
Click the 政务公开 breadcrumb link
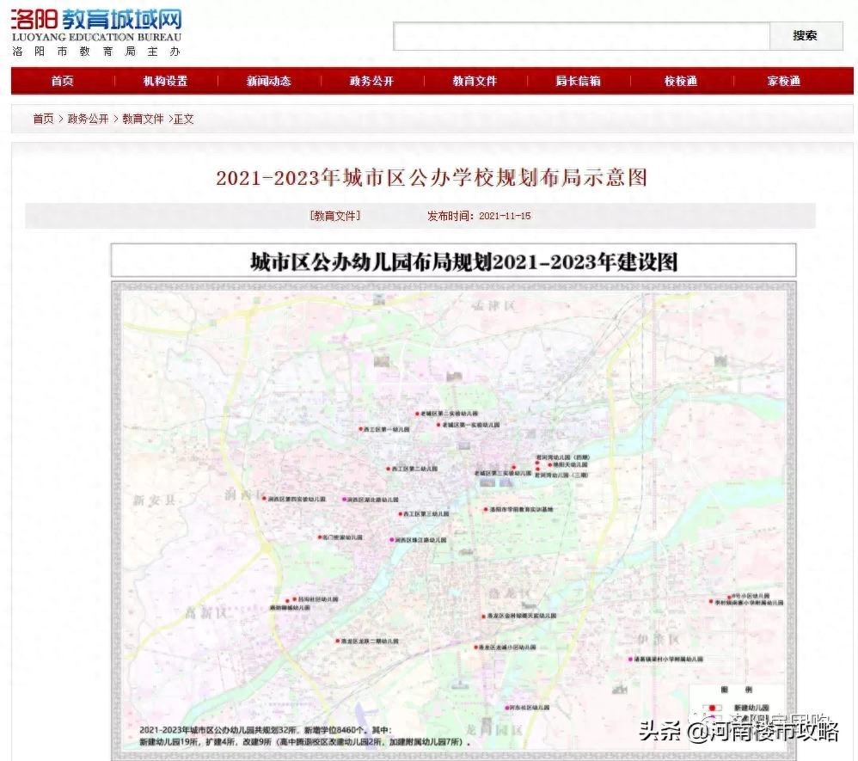pyautogui.click(x=89, y=119)
